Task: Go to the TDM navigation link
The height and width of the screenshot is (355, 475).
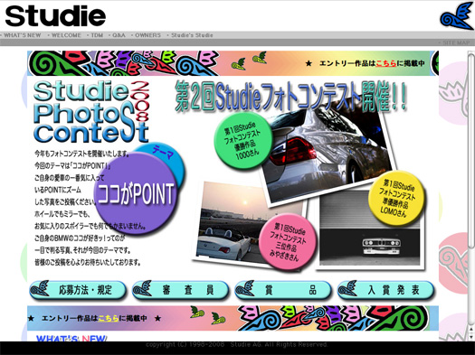Action: click(97, 35)
